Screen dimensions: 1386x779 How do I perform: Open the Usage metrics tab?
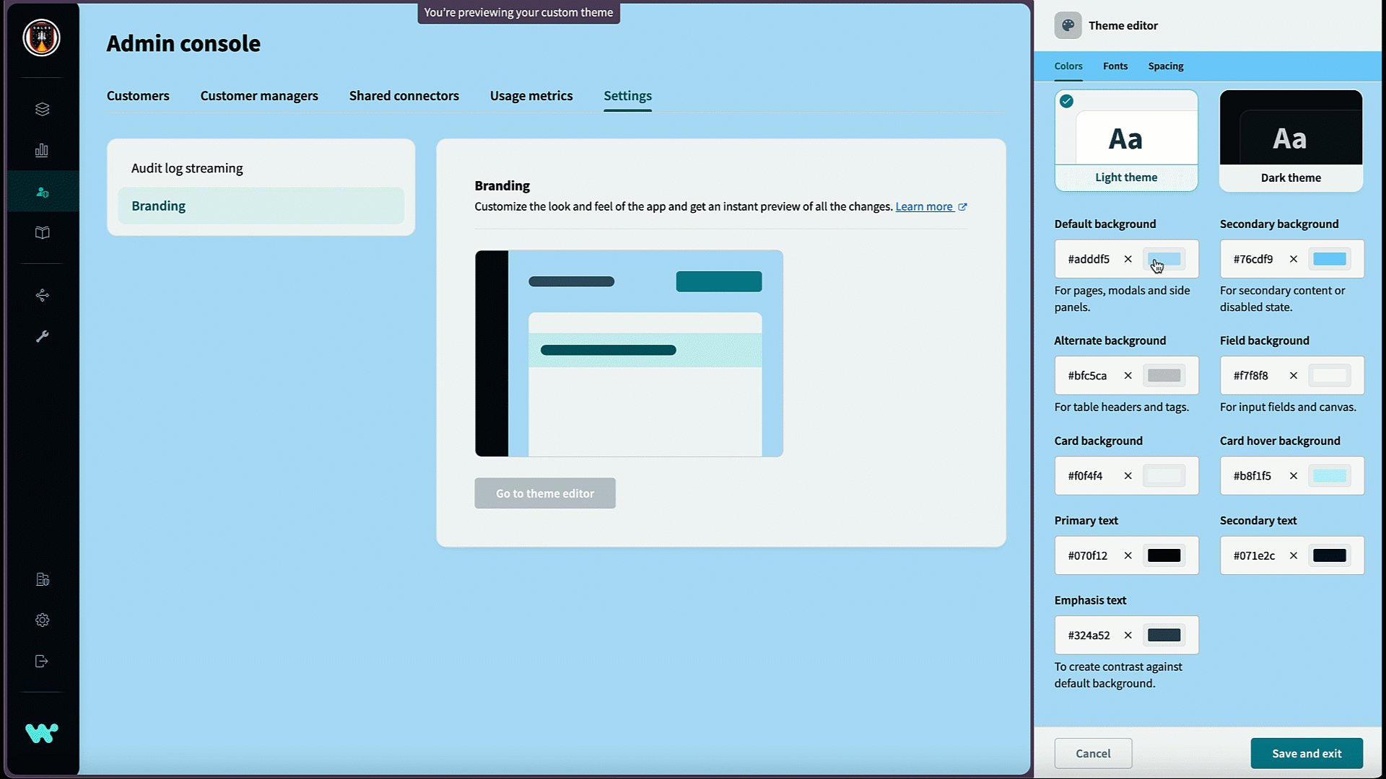[x=531, y=96]
